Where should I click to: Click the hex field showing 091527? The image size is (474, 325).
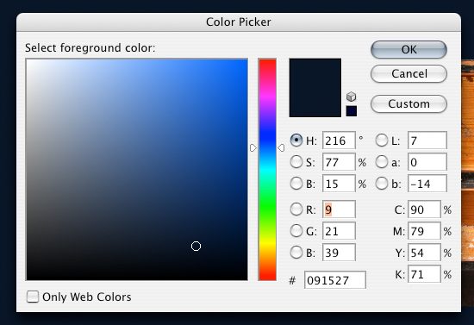[x=335, y=280]
